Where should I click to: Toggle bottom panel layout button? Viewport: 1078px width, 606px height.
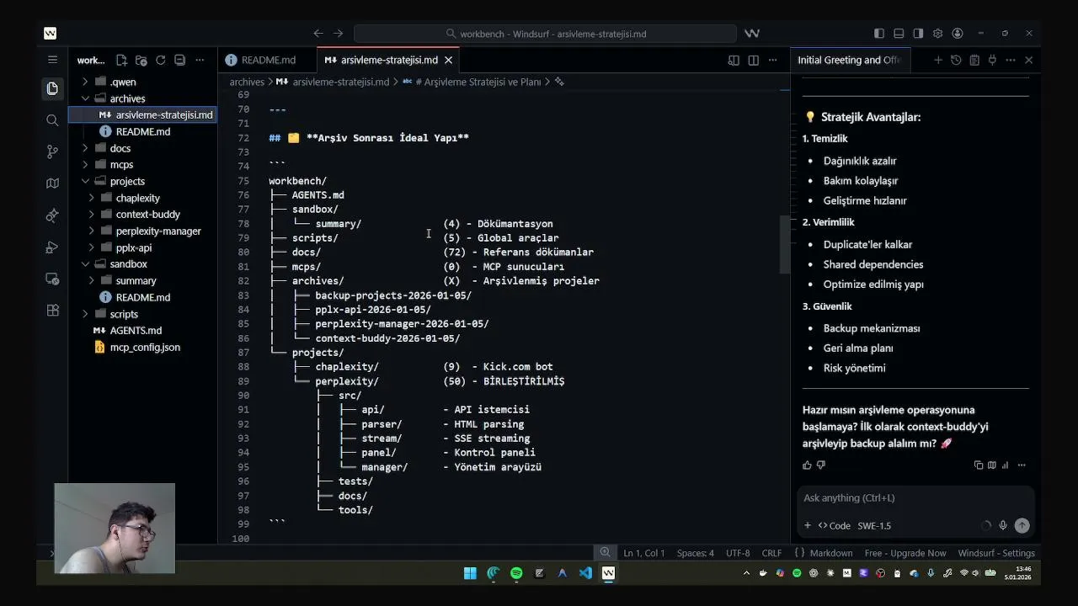[899, 34]
